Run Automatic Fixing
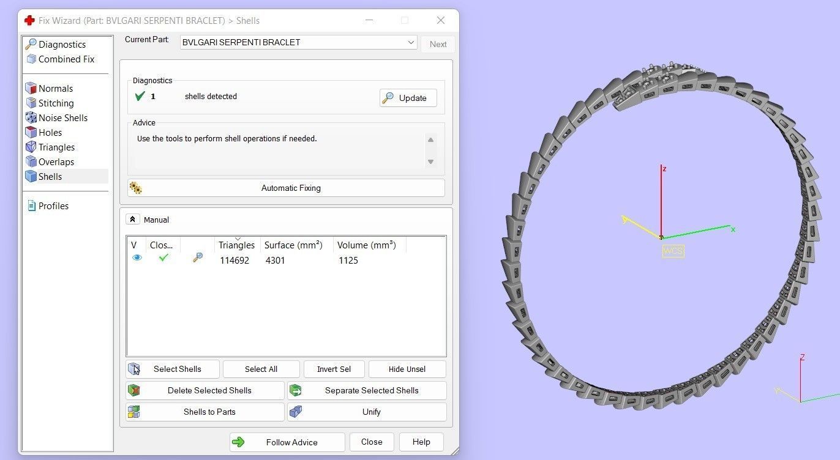 coord(286,188)
